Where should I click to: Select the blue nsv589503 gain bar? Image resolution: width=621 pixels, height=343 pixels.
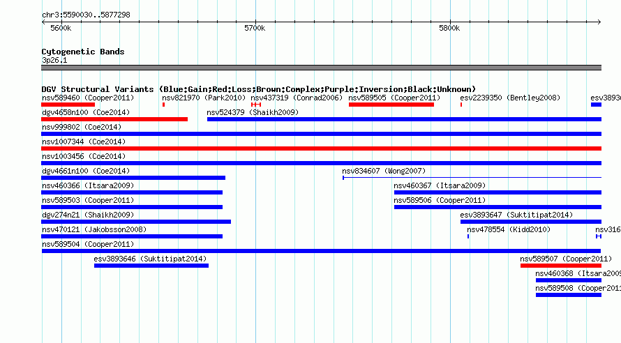[132, 207]
